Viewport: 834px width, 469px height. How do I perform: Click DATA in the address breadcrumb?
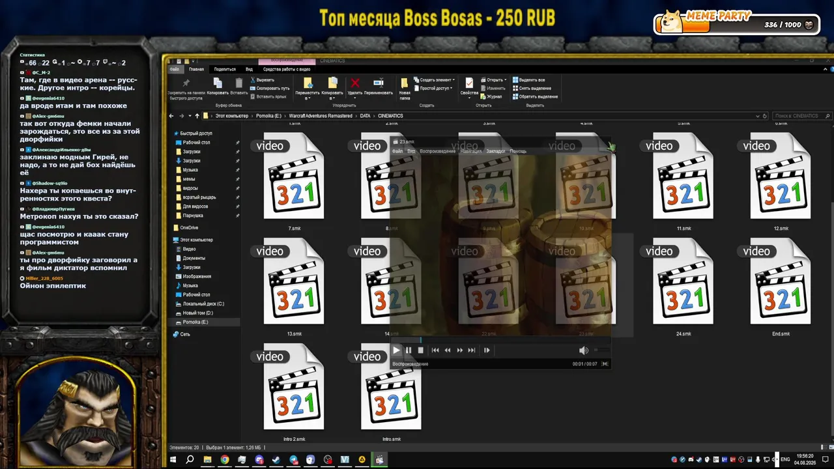pyautogui.click(x=365, y=116)
